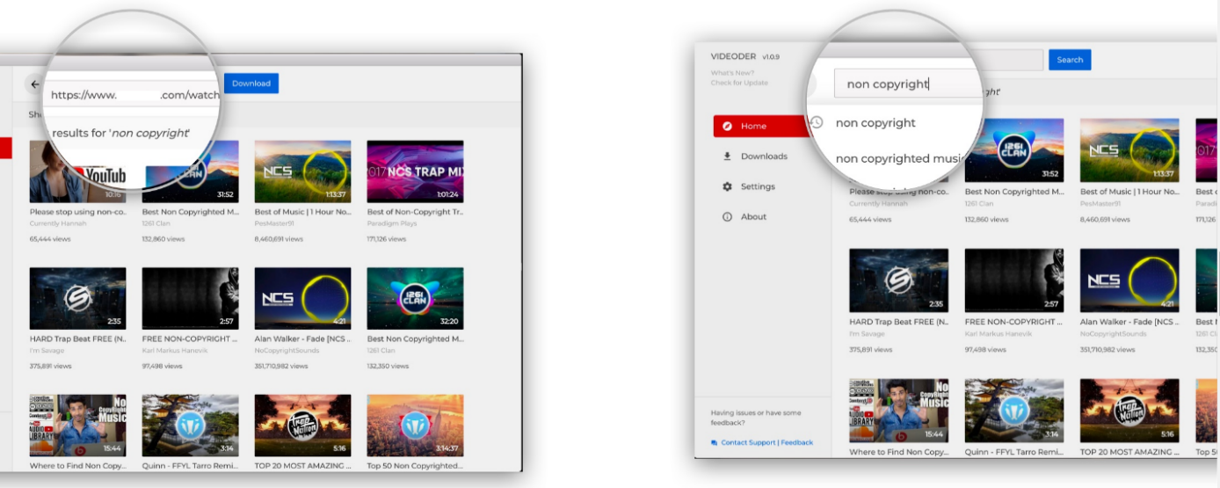Open the 31:52 1261 Clan thumbnail in the sidebar window

tap(1014, 150)
